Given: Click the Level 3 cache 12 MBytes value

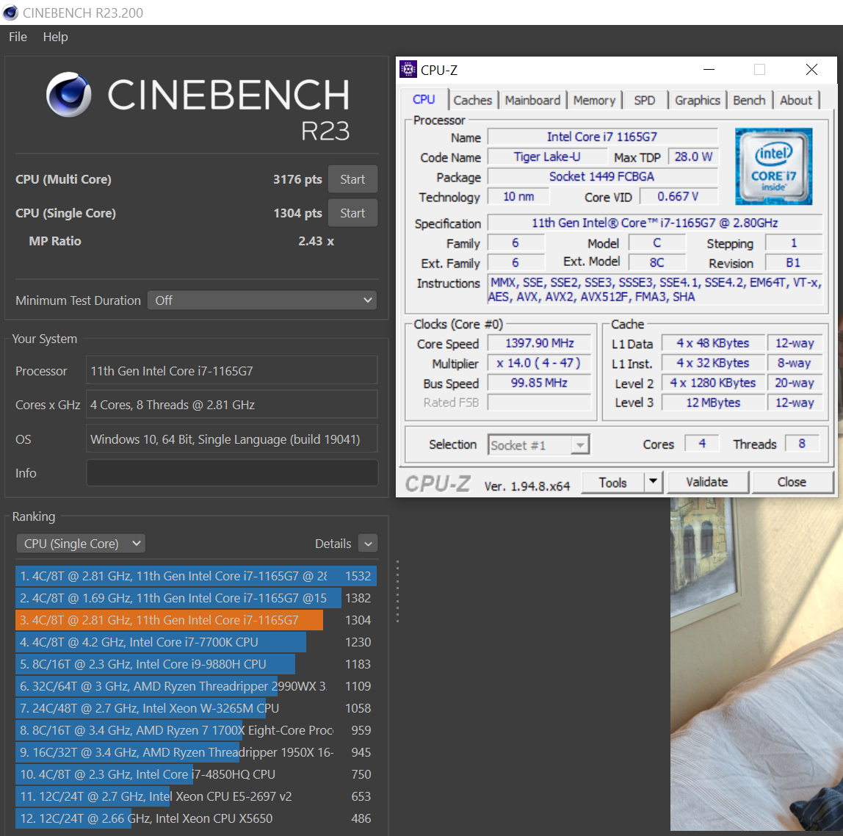Looking at the screenshot, I should [713, 403].
